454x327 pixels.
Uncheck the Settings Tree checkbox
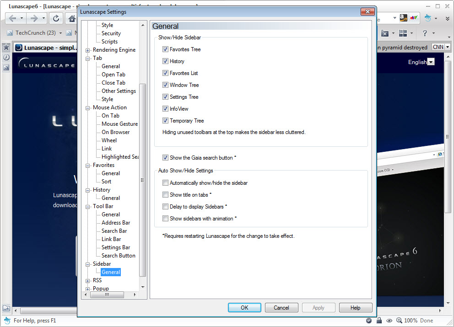pos(165,96)
